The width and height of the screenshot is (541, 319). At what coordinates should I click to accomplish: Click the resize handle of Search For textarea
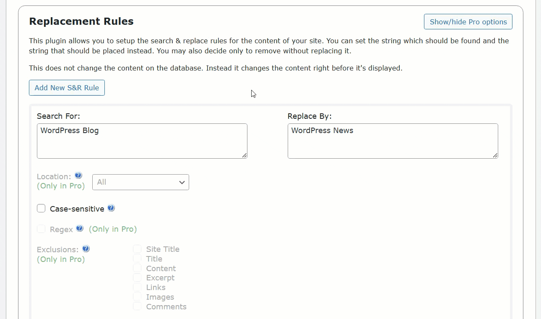(244, 155)
